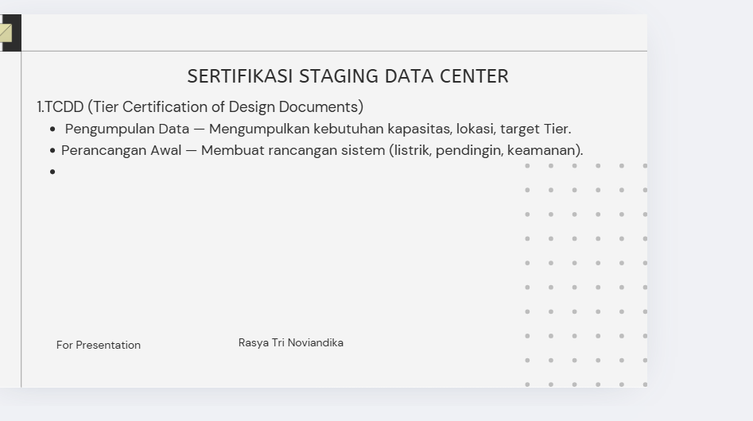Viewport: 753px width, 421px height.
Task: Select the 'For Presentation' footer text
Action: coord(99,345)
